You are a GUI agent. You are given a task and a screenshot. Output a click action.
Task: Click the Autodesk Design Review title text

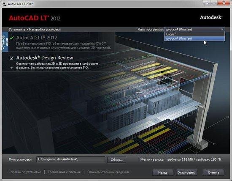[x=45, y=58]
